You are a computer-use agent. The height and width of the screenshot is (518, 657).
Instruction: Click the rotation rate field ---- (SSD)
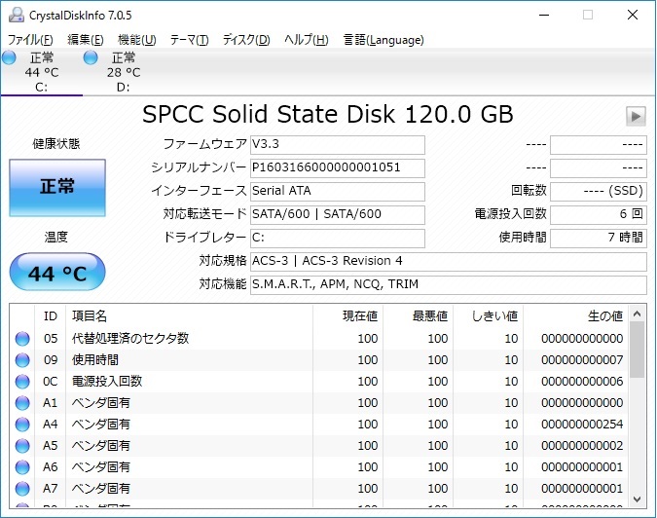tap(599, 192)
